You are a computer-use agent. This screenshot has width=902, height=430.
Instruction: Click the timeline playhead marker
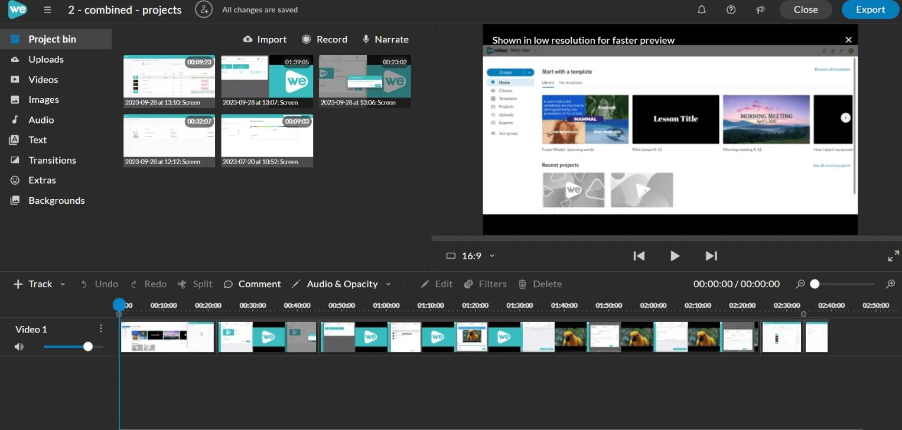(x=119, y=305)
